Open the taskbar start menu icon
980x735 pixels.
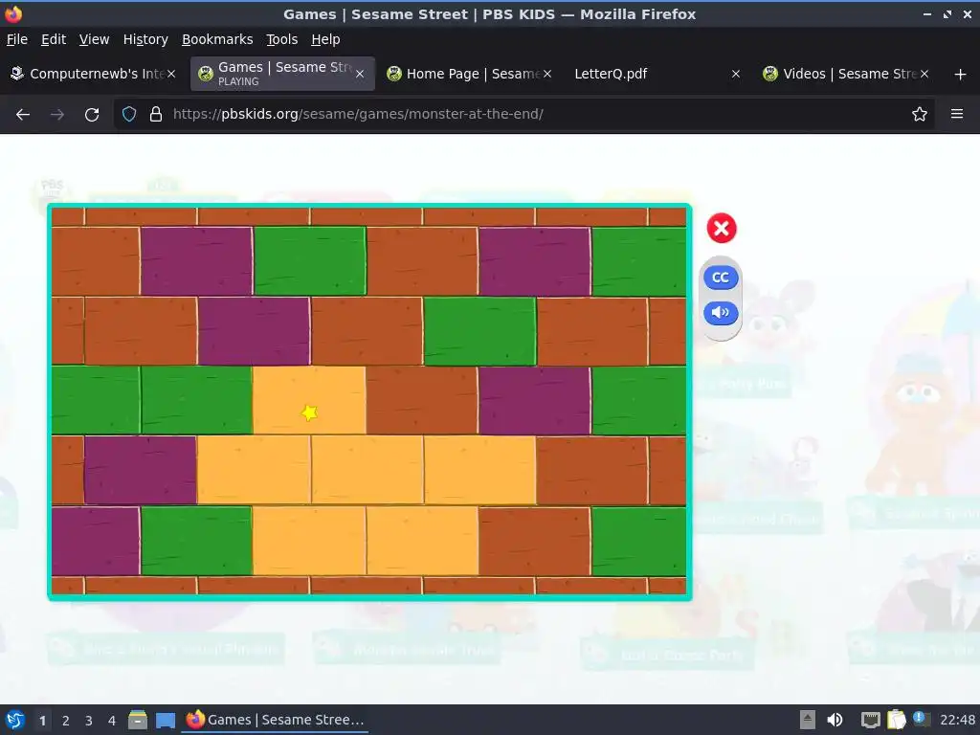point(15,720)
